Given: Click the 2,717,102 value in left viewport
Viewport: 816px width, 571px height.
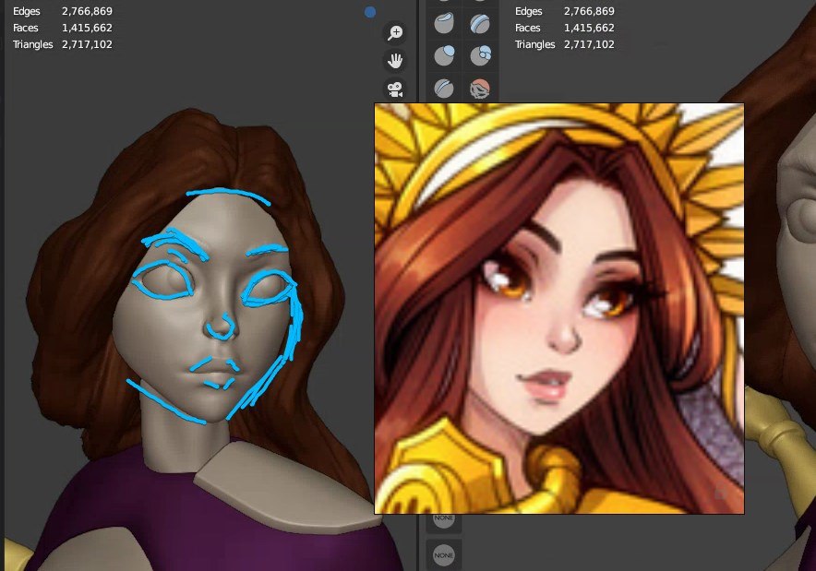Looking at the screenshot, I should click(x=87, y=44).
